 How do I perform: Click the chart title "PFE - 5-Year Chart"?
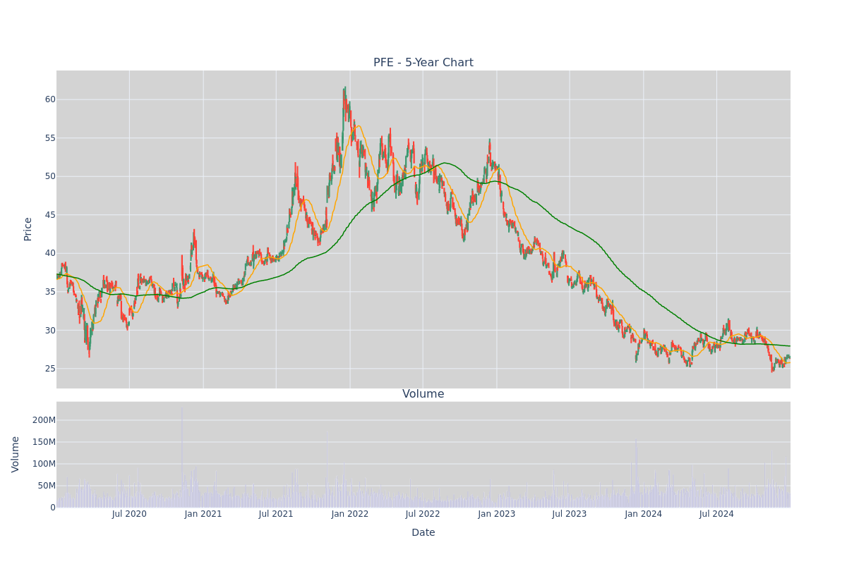tap(423, 63)
